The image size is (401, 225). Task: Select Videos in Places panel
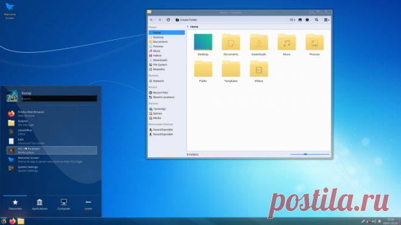(166, 55)
